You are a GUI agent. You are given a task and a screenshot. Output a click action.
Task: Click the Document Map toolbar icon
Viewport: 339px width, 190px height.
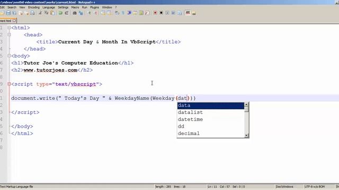(141, 13)
